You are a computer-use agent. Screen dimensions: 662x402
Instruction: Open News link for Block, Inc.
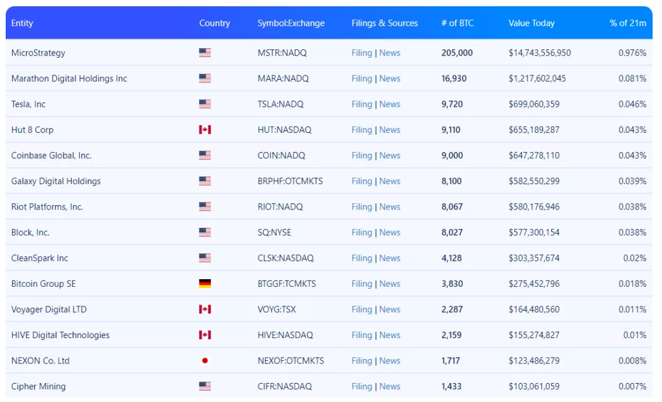coord(390,232)
